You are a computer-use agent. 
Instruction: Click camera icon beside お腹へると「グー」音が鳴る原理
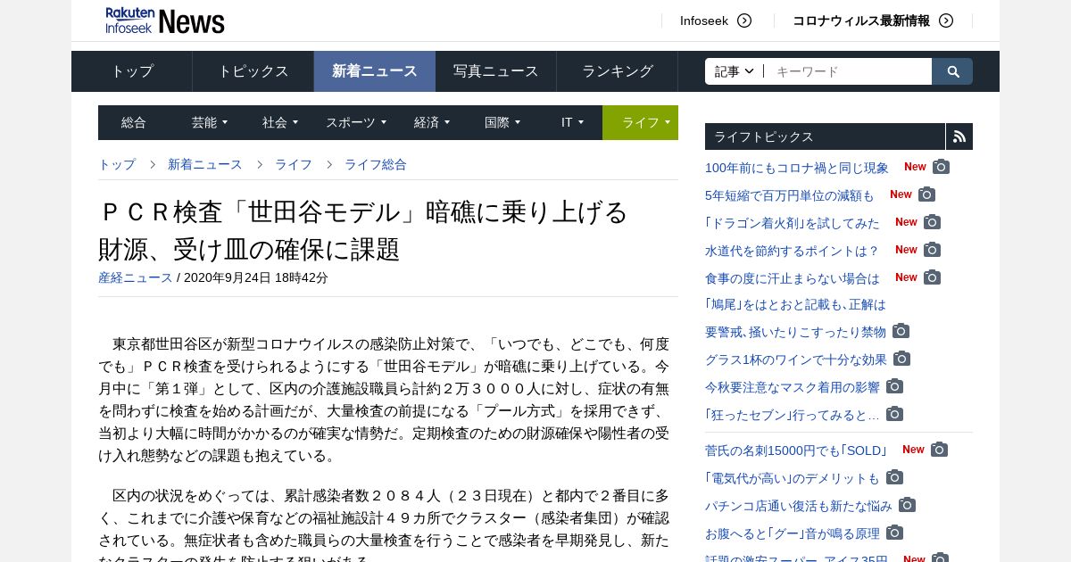(x=894, y=533)
